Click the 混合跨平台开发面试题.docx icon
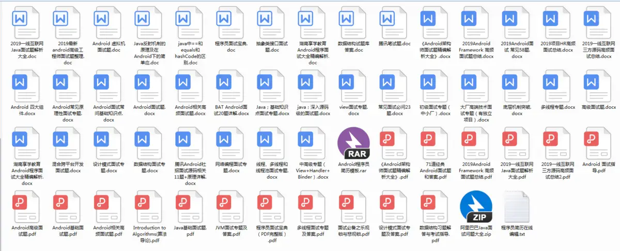Image resolution: width=620 pixels, height=251 pixels. (68, 144)
